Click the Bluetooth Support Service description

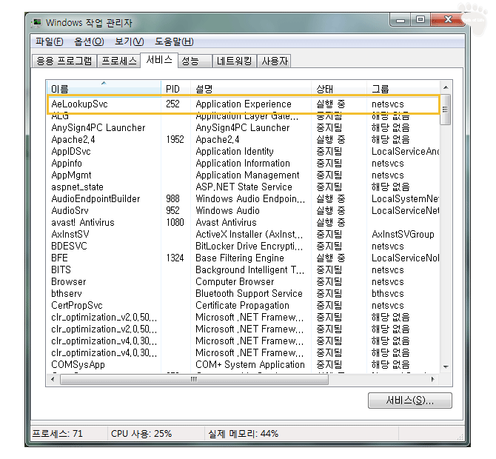click(x=249, y=294)
